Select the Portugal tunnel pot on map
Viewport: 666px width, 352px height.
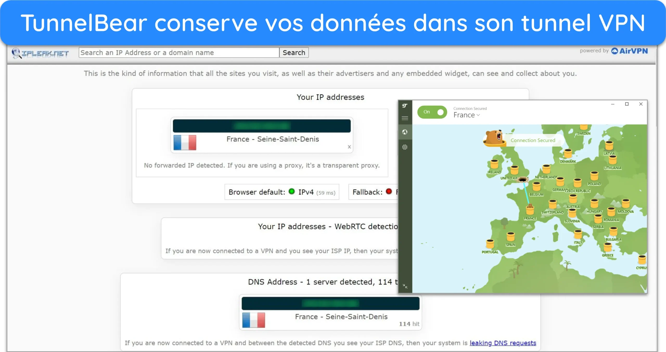490,244
